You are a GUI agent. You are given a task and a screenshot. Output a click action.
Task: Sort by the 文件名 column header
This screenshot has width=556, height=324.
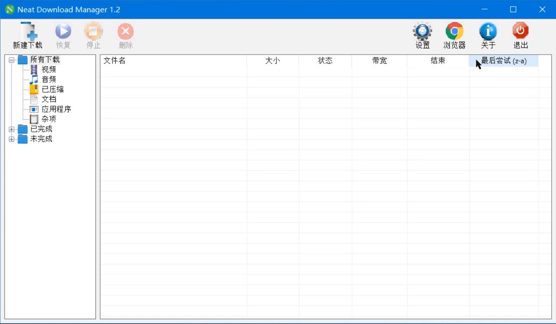pyautogui.click(x=173, y=61)
